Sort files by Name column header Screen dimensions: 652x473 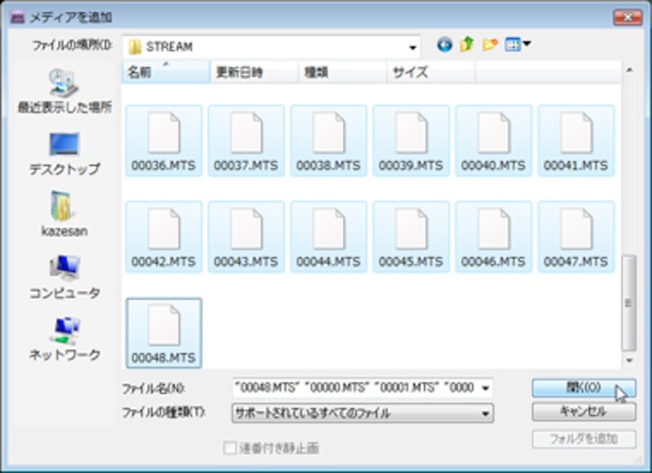(x=165, y=72)
